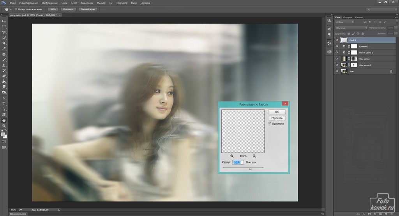Click the 100% zoom button
The height and width of the screenshot is (216, 399).
(53, 9)
